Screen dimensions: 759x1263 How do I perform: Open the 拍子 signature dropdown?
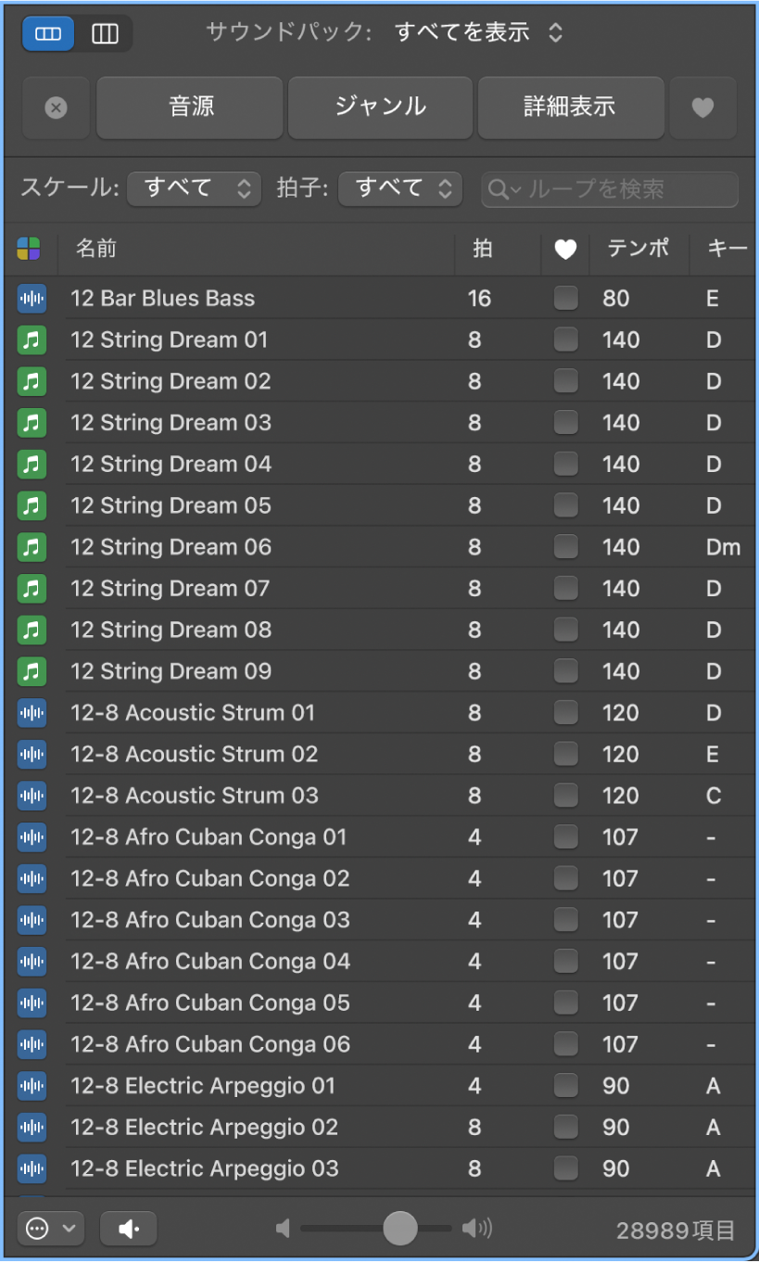coord(399,189)
